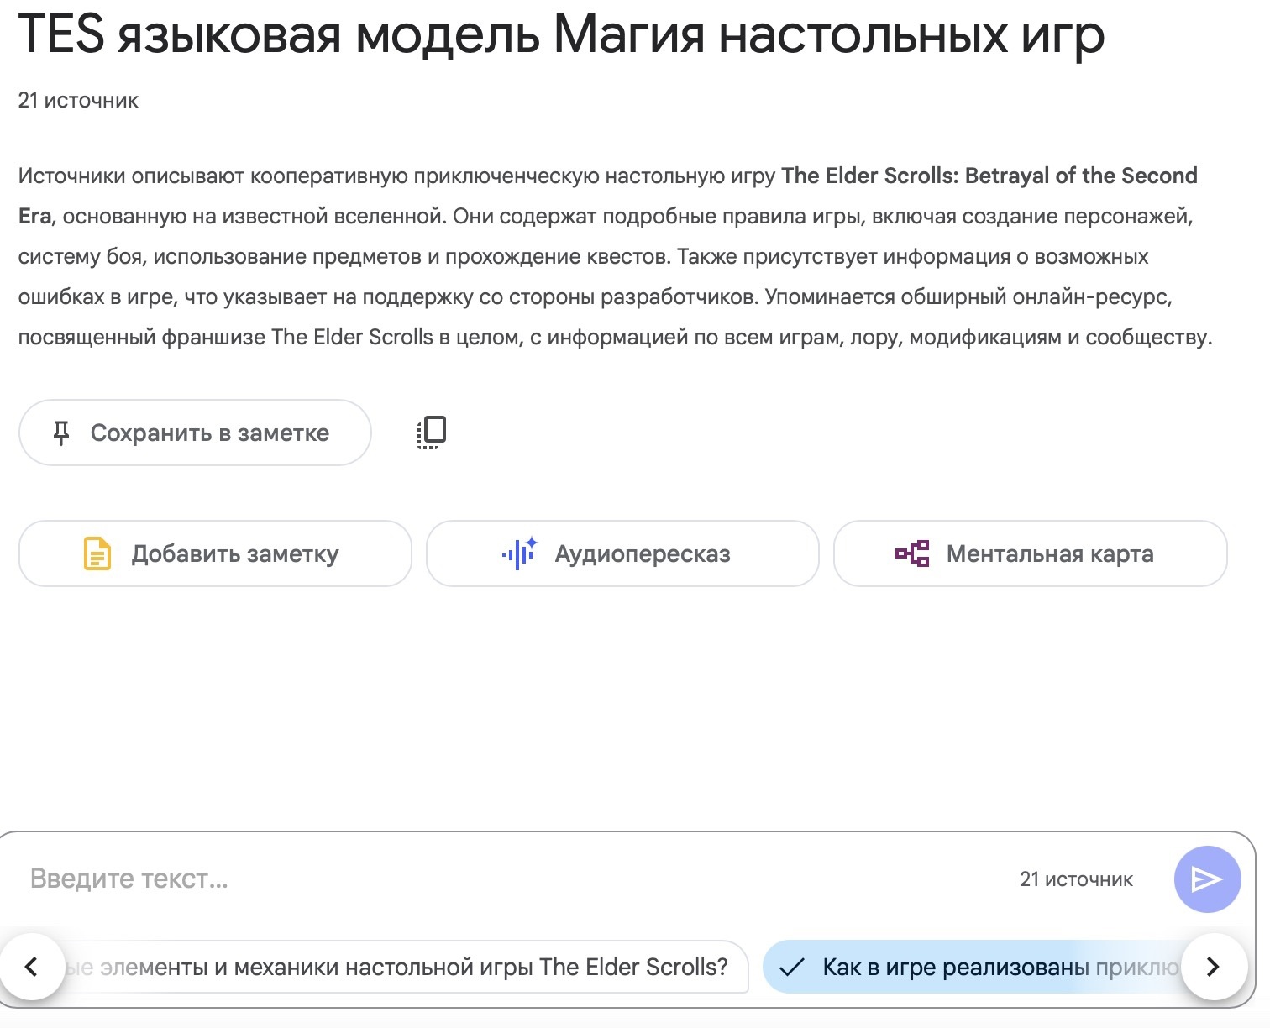Copy the summary using the copy icon

[x=432, y=433]
